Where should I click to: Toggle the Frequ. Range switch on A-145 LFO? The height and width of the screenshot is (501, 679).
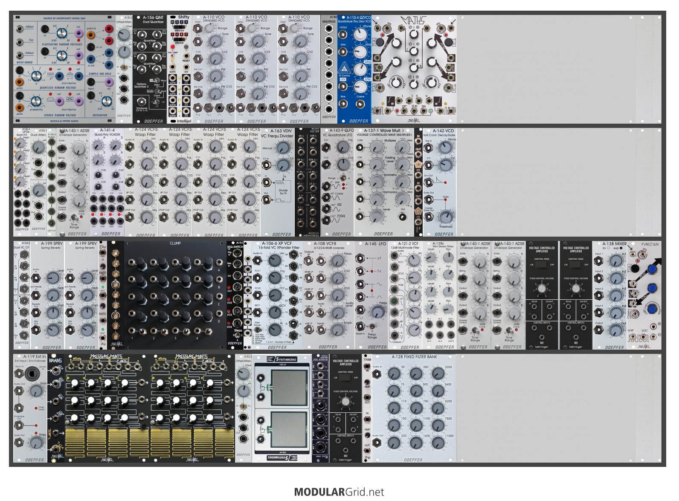tap(372, 327)
